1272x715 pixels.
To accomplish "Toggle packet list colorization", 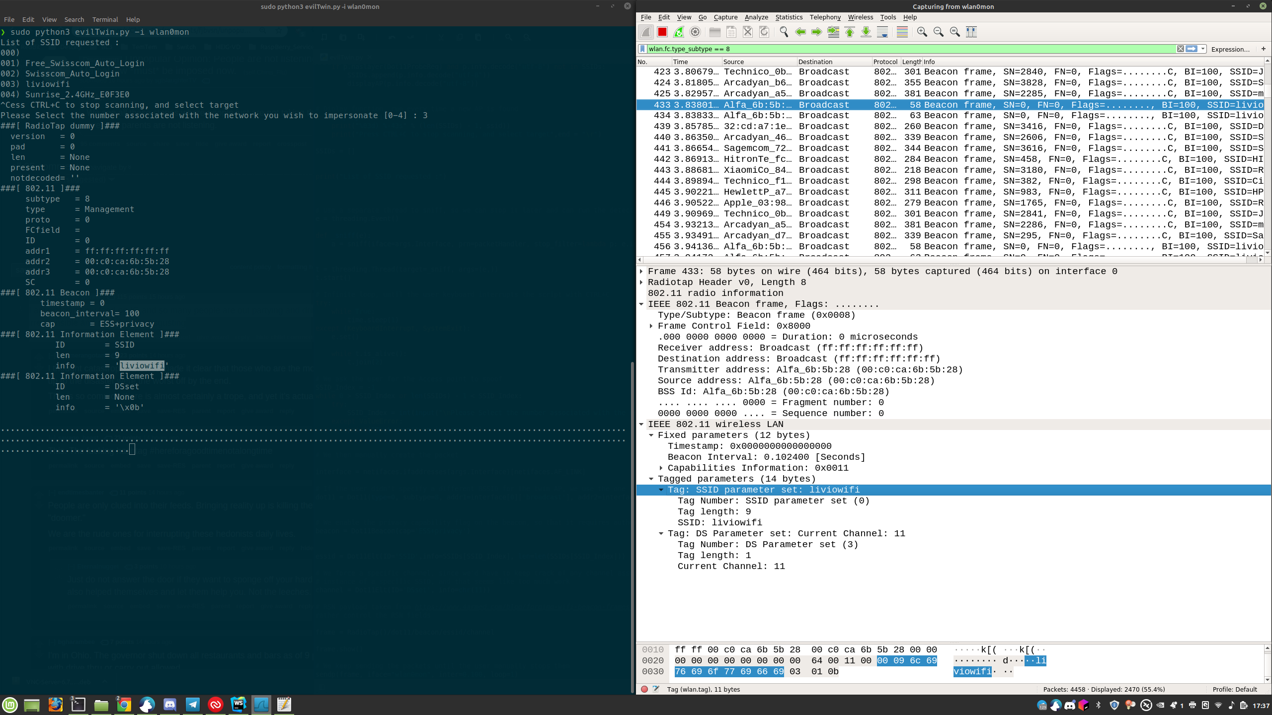I will pyautogui.click(x=902, y=32).
